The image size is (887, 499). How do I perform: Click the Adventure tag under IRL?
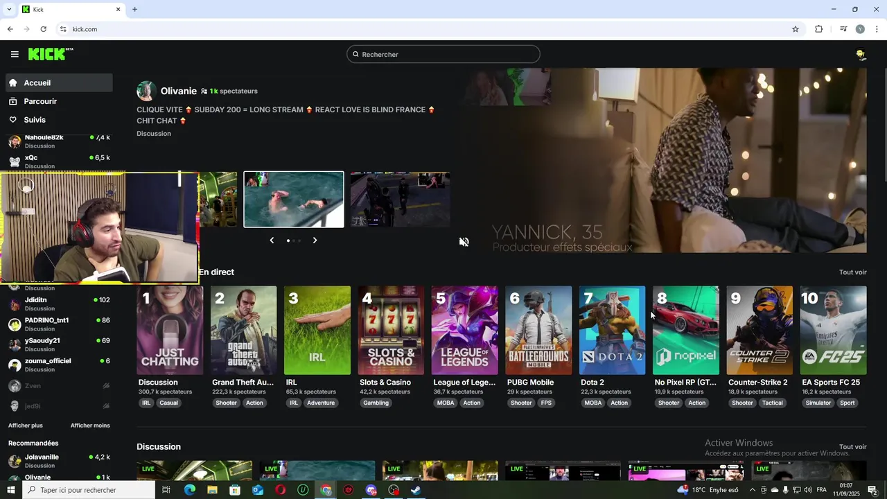click(321, 403)
